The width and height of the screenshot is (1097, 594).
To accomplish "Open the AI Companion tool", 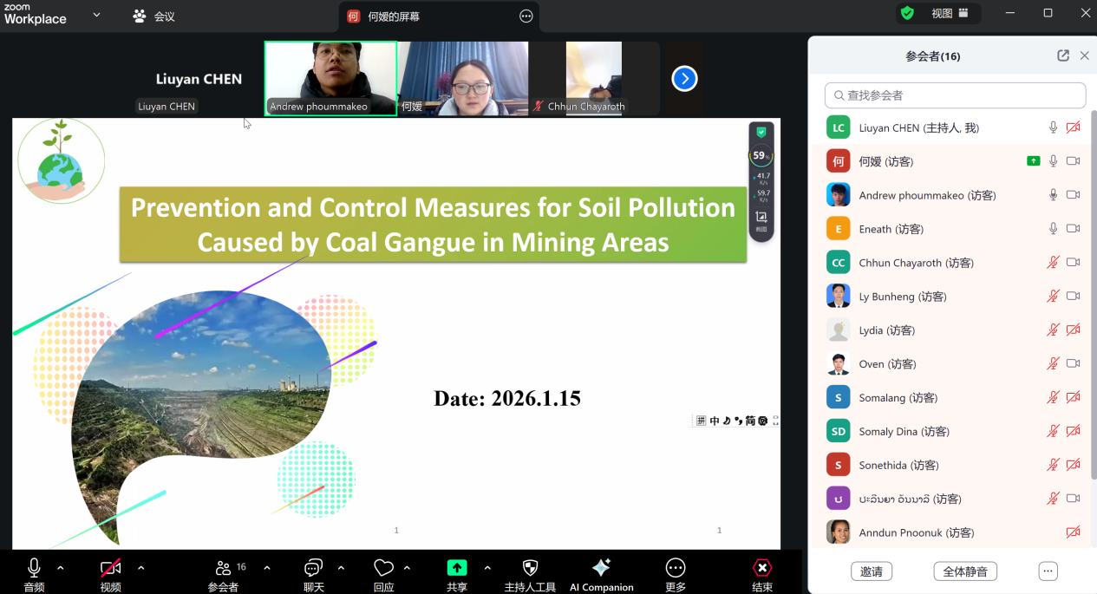I will (x=601, y=569).
